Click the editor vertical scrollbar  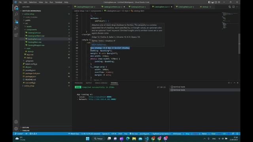[x=239, y=44]
